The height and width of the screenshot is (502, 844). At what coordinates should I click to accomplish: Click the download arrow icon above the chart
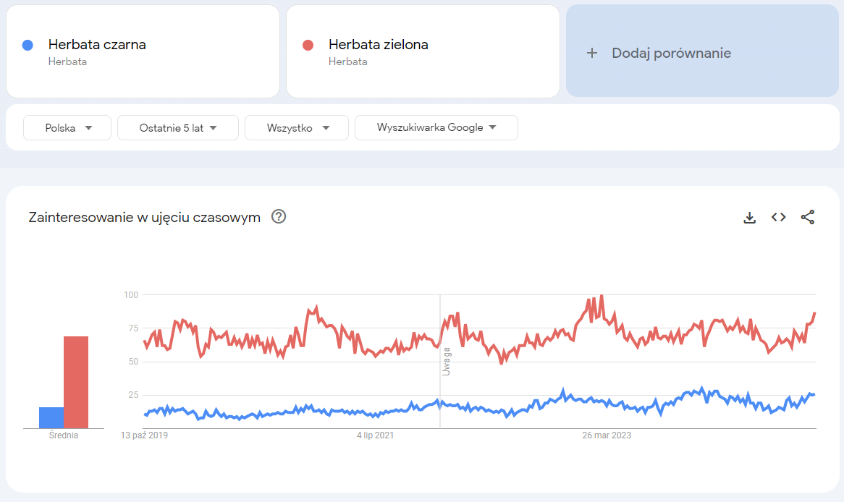point(750,216)
